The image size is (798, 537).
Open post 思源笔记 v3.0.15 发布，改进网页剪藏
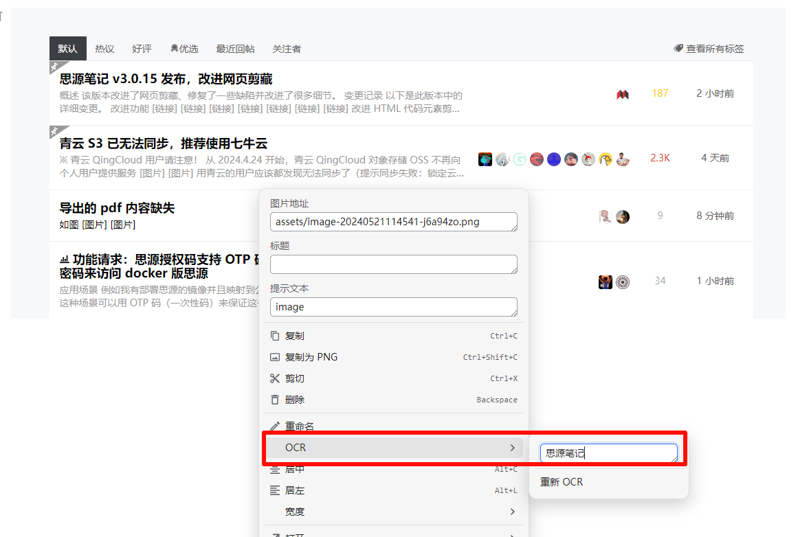tap(166, 79)
